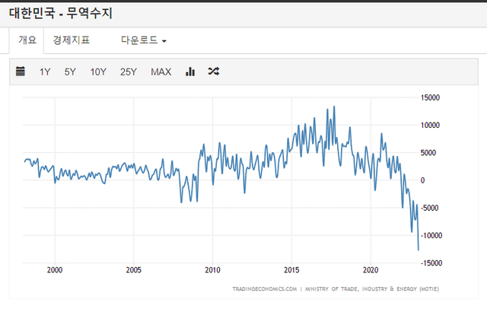The height and width of the screenshot is (309, 487).
Task: Set chart range to 25Y
Action: 129,72
